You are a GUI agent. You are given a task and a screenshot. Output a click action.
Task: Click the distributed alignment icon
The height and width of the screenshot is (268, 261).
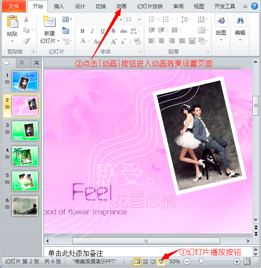(192, 41)
